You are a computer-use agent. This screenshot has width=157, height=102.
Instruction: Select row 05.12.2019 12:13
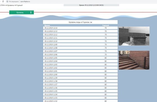[x=80, y=31]
